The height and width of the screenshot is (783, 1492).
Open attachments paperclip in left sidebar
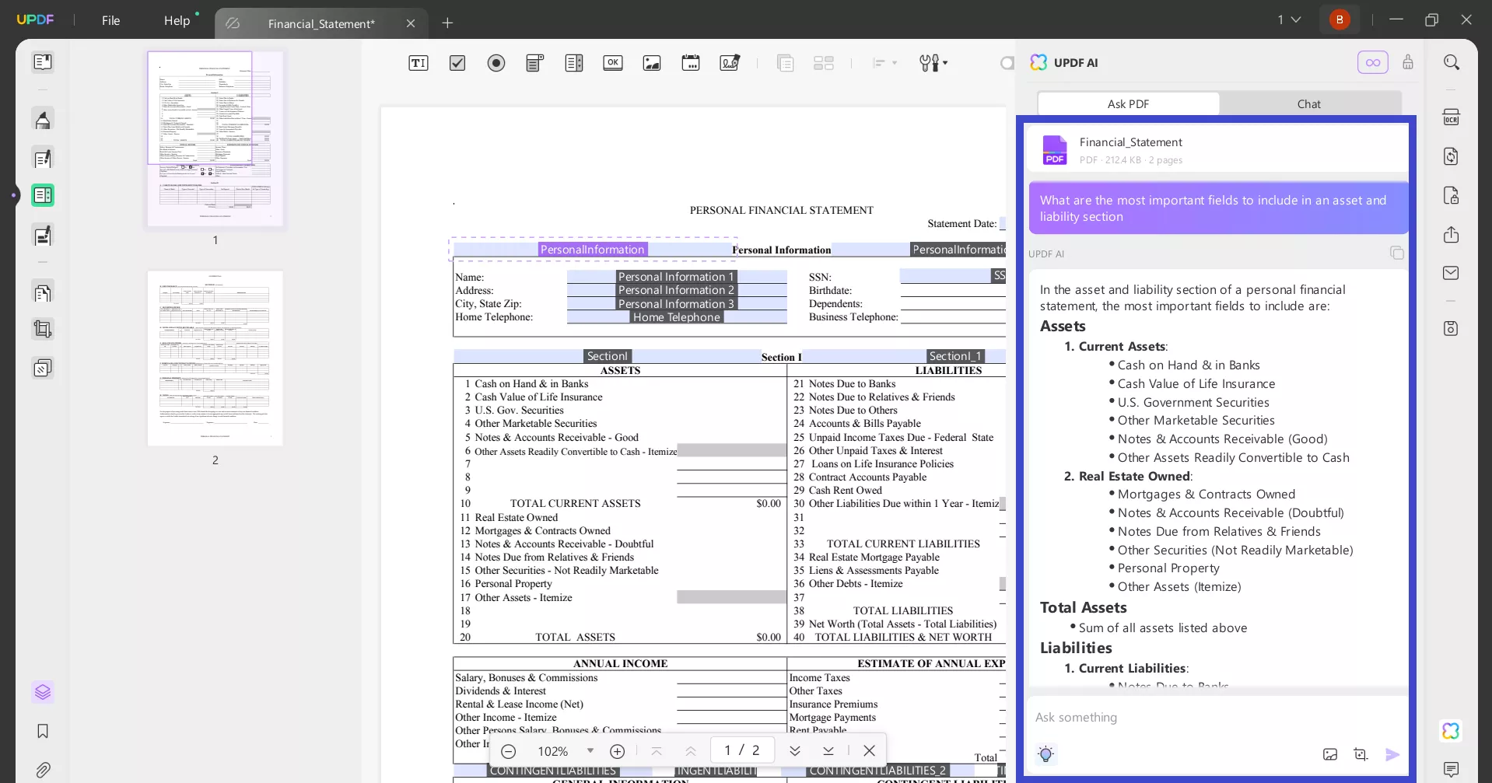click(x=43, y=770)
